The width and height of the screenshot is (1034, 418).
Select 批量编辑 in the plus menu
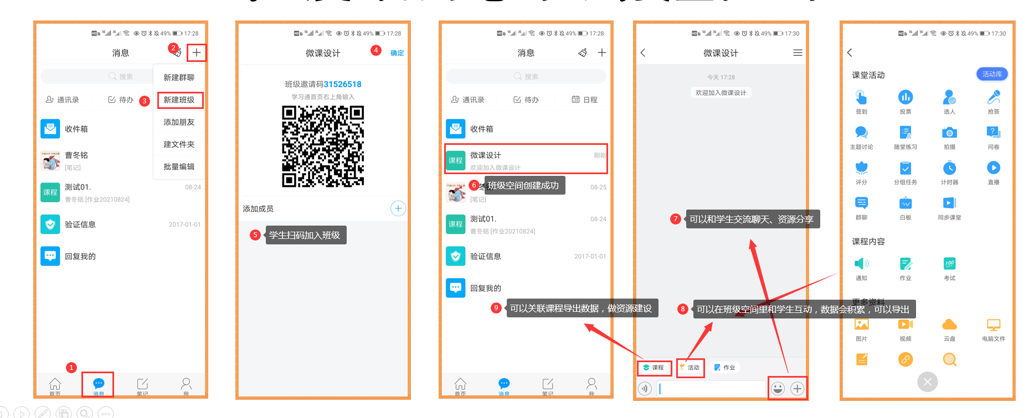pyautogui.click(x=179, y=166)
